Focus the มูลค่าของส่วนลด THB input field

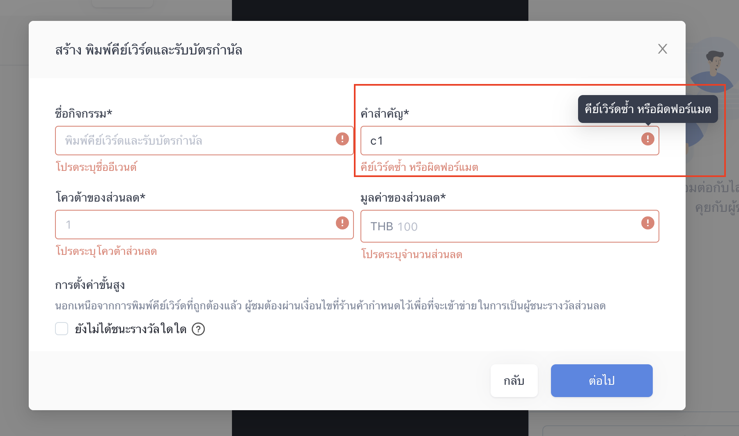509,226
